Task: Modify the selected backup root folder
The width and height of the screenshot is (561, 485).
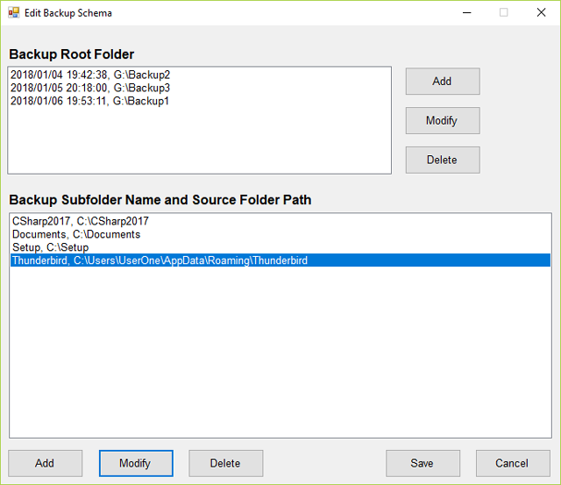Action: coord(443,121)
